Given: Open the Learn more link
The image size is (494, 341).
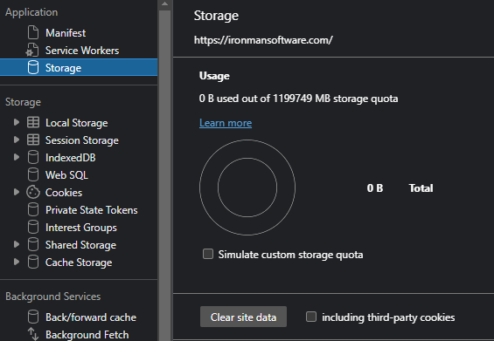Looking at the screenshot, I should click(x=226, y=123).
